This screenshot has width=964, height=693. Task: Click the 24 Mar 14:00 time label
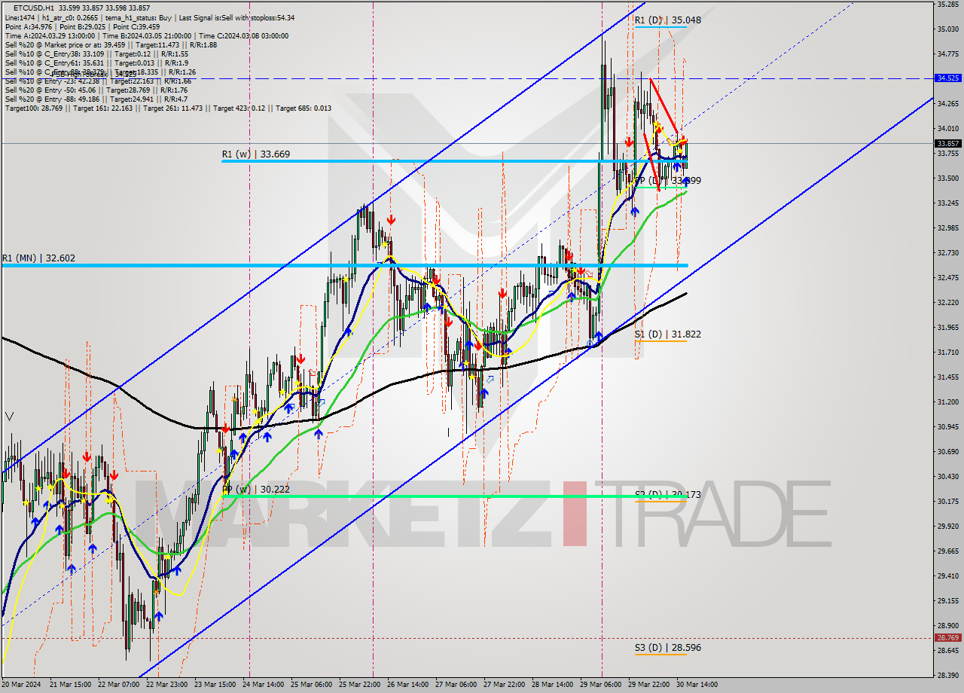pos(264,685)
